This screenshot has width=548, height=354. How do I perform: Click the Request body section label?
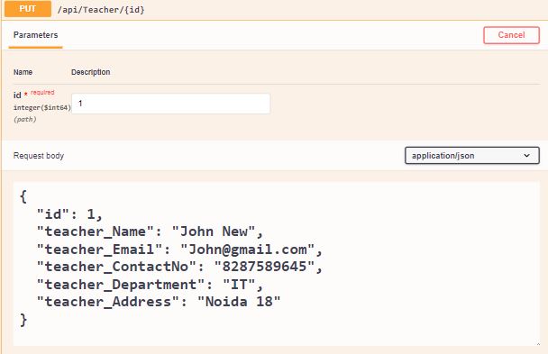(39, 156)
